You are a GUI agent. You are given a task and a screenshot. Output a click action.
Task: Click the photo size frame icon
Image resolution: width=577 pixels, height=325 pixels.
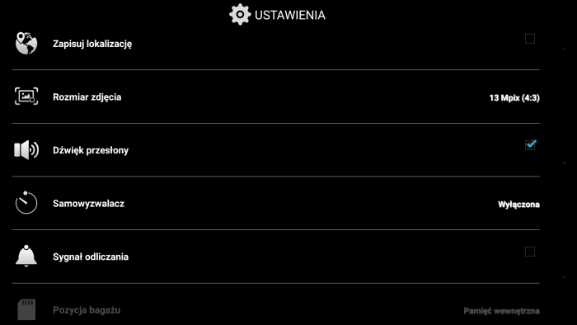point(26,96)
